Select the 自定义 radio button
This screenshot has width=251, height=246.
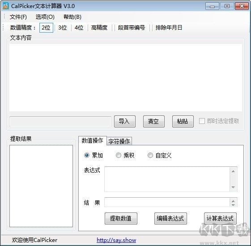[x=150, y=155]
